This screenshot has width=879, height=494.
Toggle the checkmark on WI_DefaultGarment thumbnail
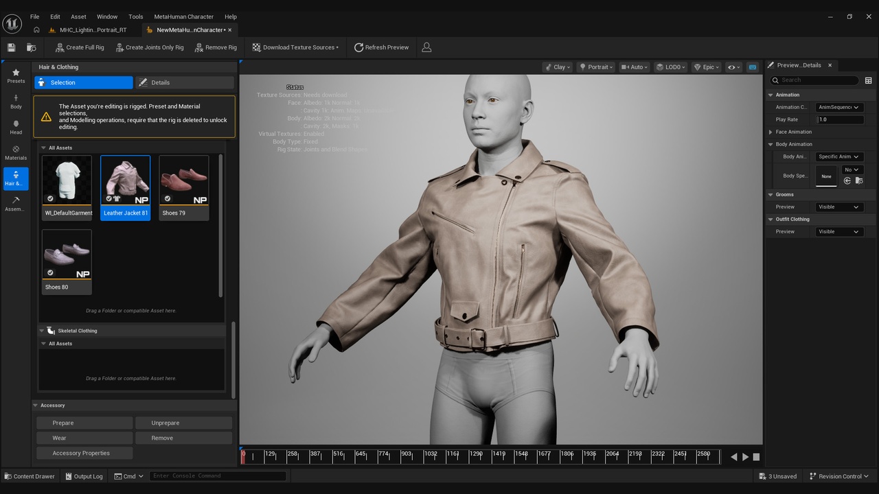tap(50, 198)
